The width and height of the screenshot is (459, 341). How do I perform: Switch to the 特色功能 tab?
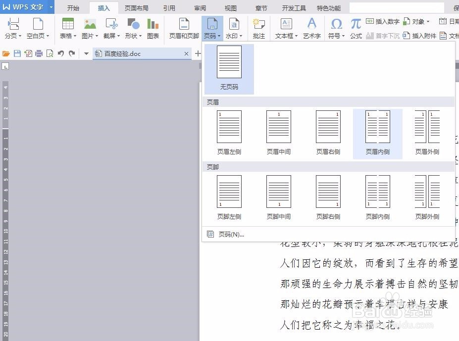(x=329, y=8)
